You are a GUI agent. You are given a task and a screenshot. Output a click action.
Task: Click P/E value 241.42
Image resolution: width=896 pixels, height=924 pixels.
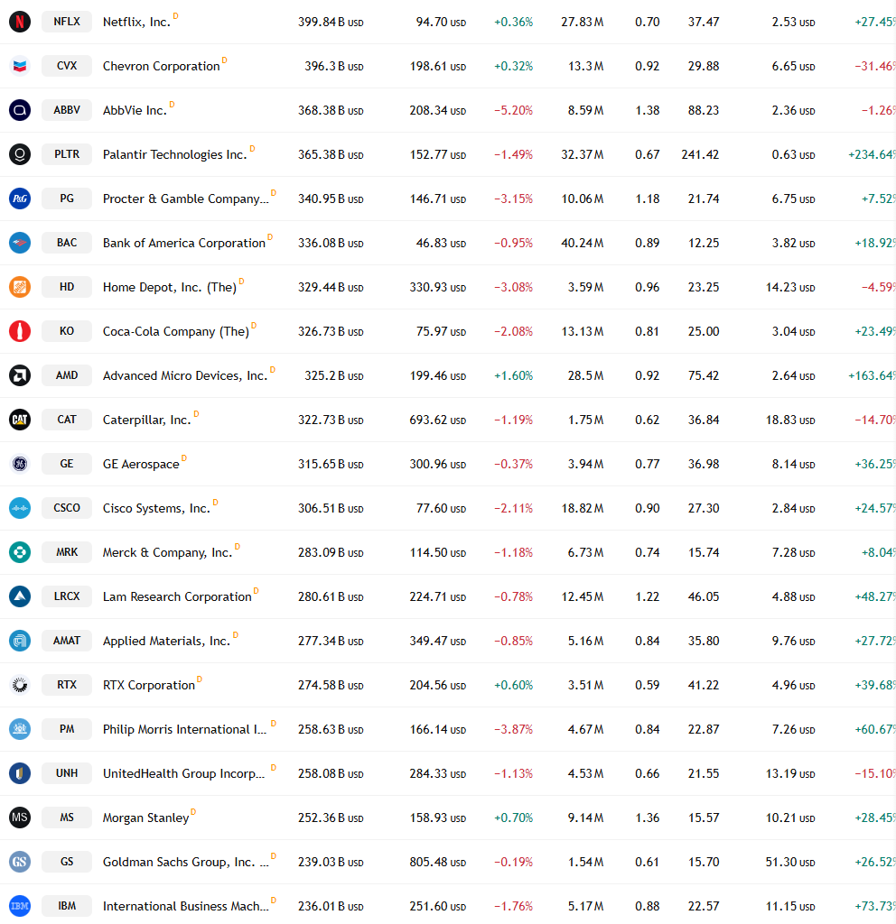[700, 155]
